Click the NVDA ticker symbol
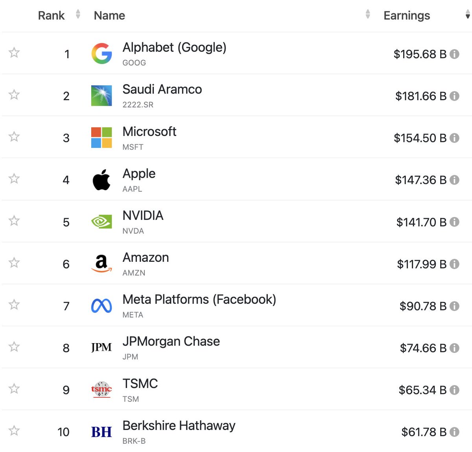This screenshot has height=452, width=472. pos(133,231)
